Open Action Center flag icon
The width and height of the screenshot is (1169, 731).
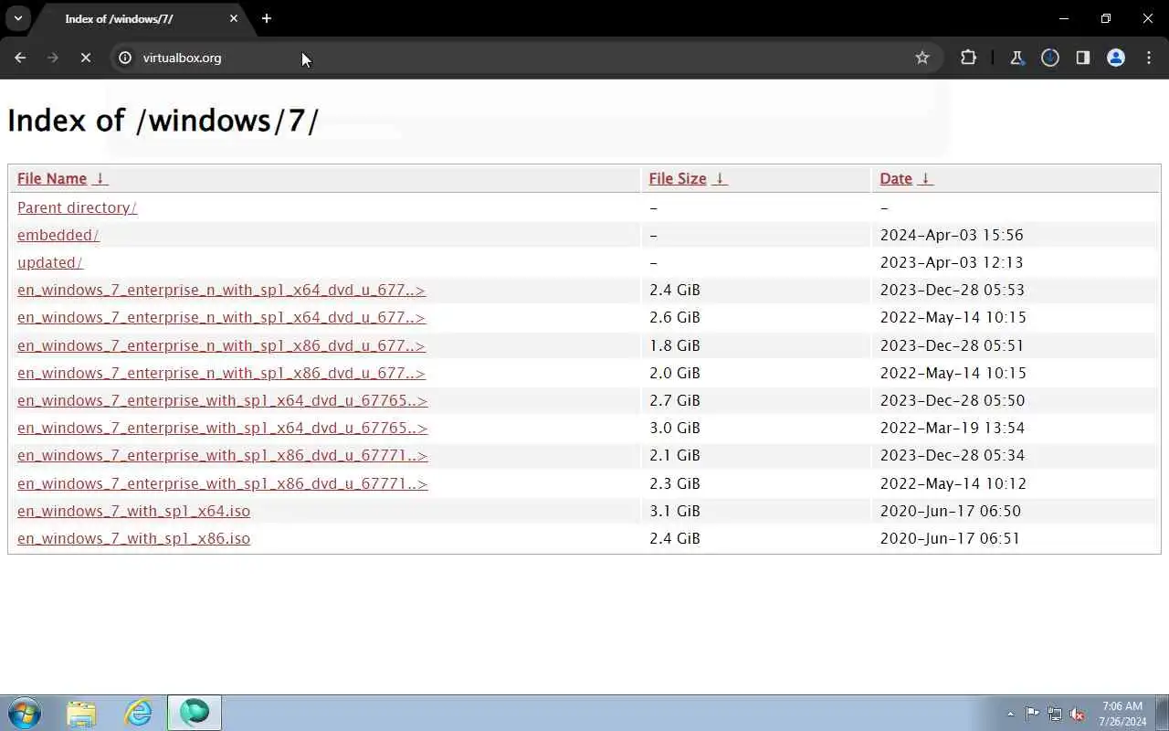point(1032,714)
